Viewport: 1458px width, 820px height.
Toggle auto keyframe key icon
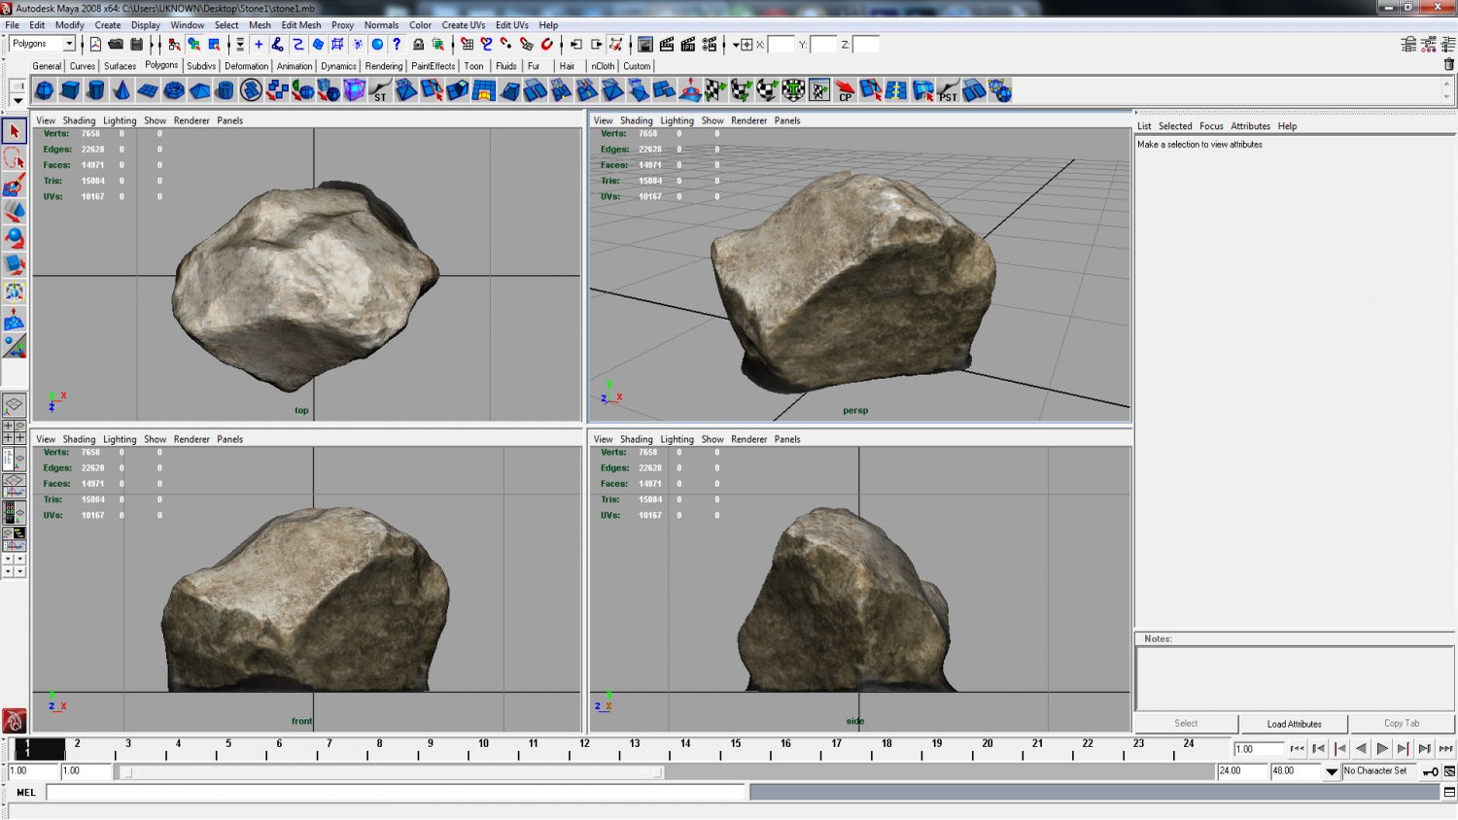point(1431,771)
